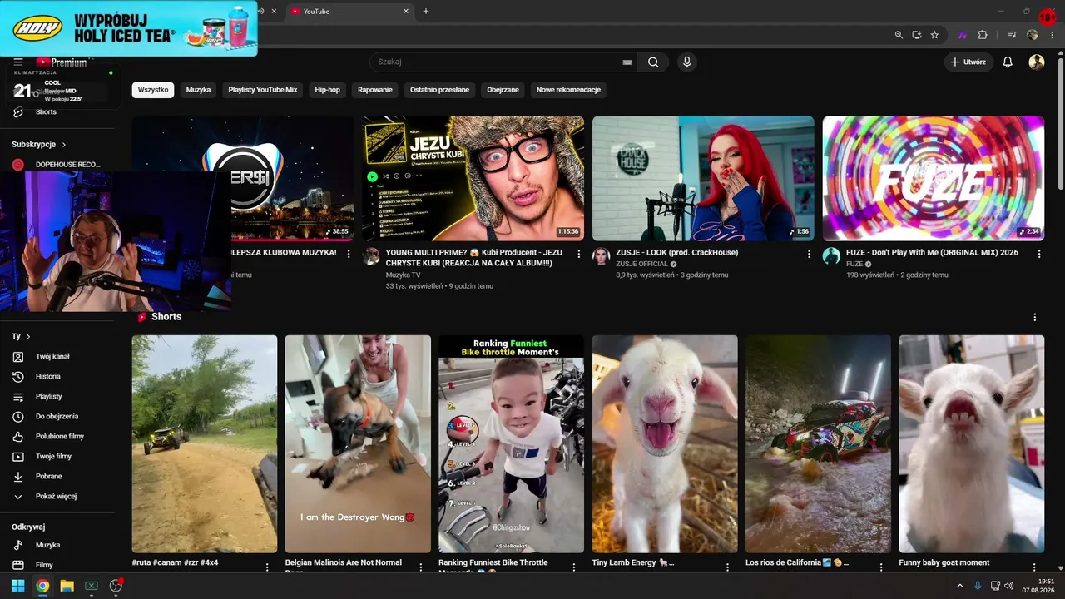
Task: Open the taskbar clock and date
Action: coord(1040,586)
